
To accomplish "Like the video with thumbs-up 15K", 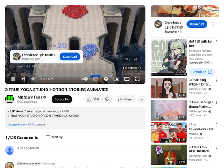I will (x=93, y=99).
